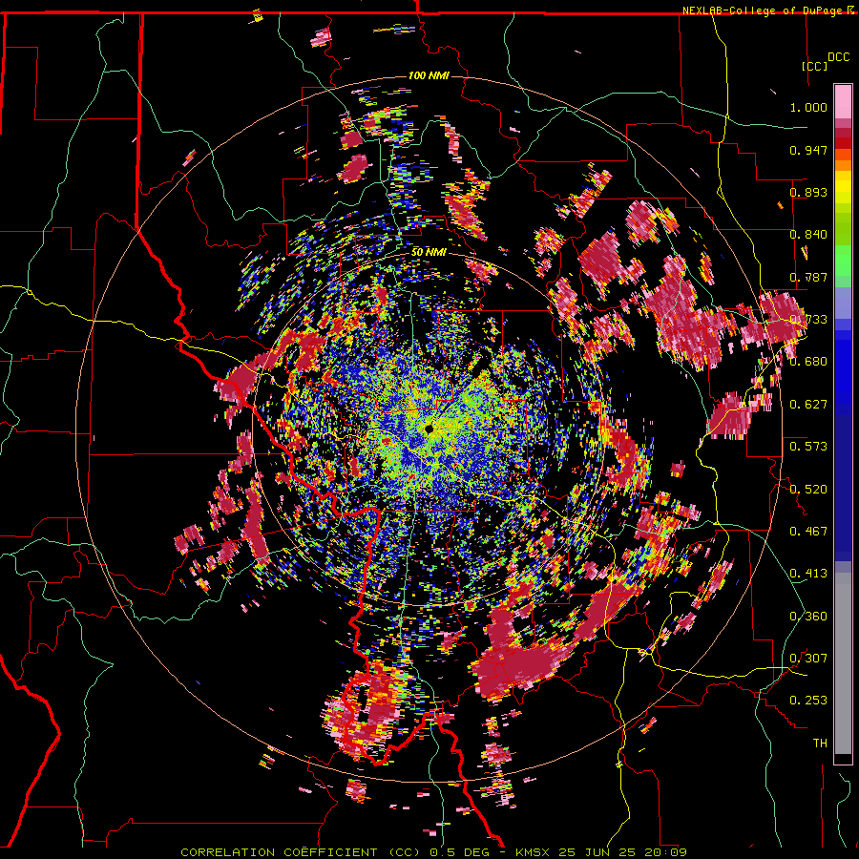Select the 0.573 scale value
The height and width of the screenshot is (859, 859).
click(x=808, y=447)
